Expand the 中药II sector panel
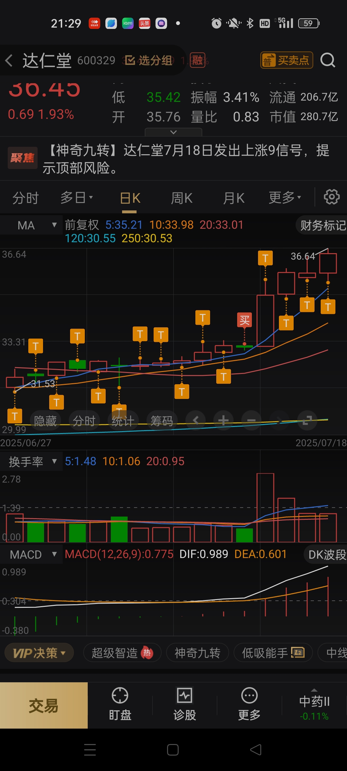 314,705
